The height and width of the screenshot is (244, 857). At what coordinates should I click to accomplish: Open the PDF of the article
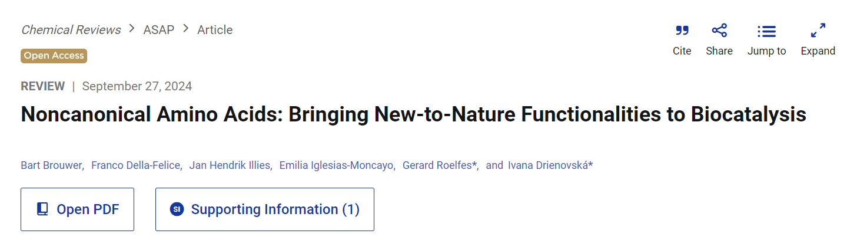[x=77, y=209]
